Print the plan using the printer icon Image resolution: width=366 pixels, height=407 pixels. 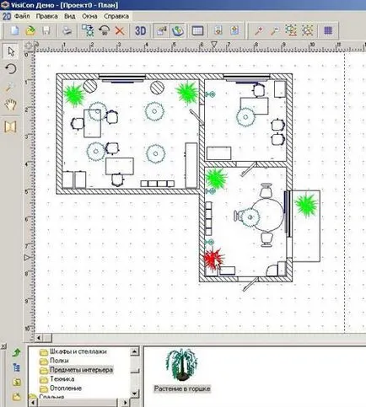(67, 30)
